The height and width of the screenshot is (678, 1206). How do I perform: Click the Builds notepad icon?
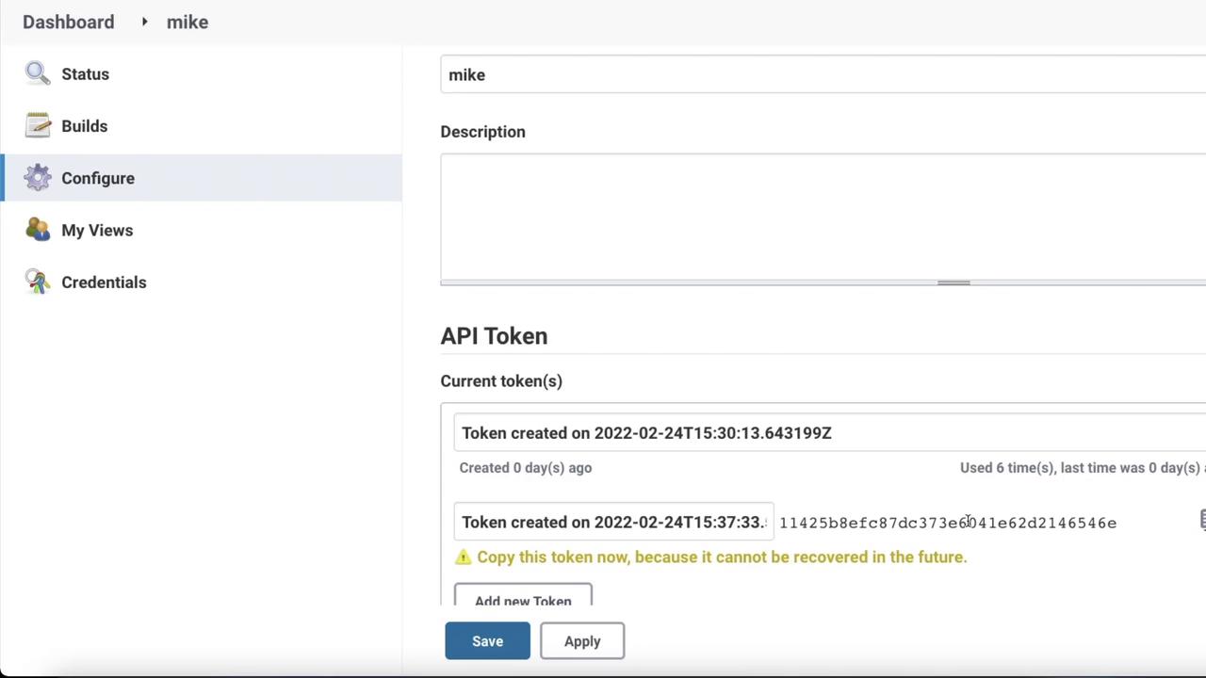tap(38, 125)
